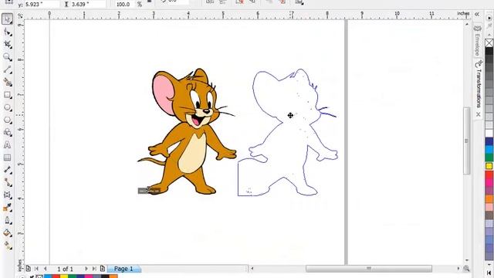Select the Shape tool

[x=7, y=32]
